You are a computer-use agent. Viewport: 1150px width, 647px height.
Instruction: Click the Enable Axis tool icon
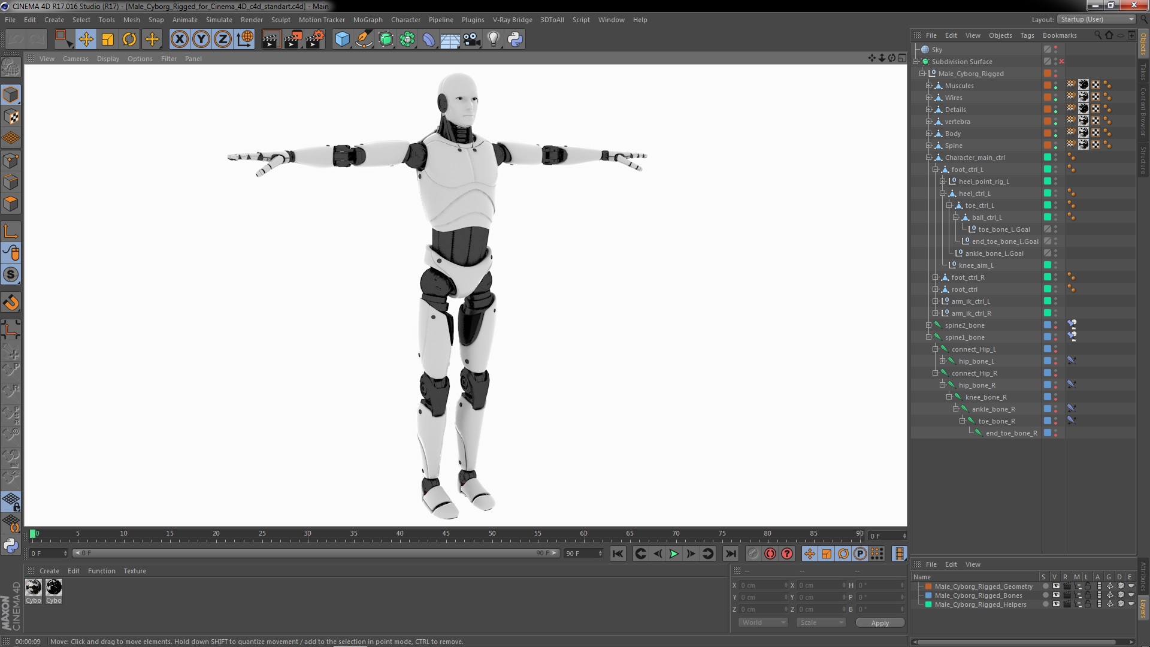click(x=11, y=231)
